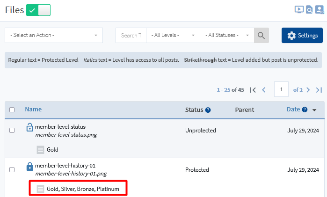Tick the select-all checkbox in header
This screenshot has width=327, height=197.
[x=12, y=109]
